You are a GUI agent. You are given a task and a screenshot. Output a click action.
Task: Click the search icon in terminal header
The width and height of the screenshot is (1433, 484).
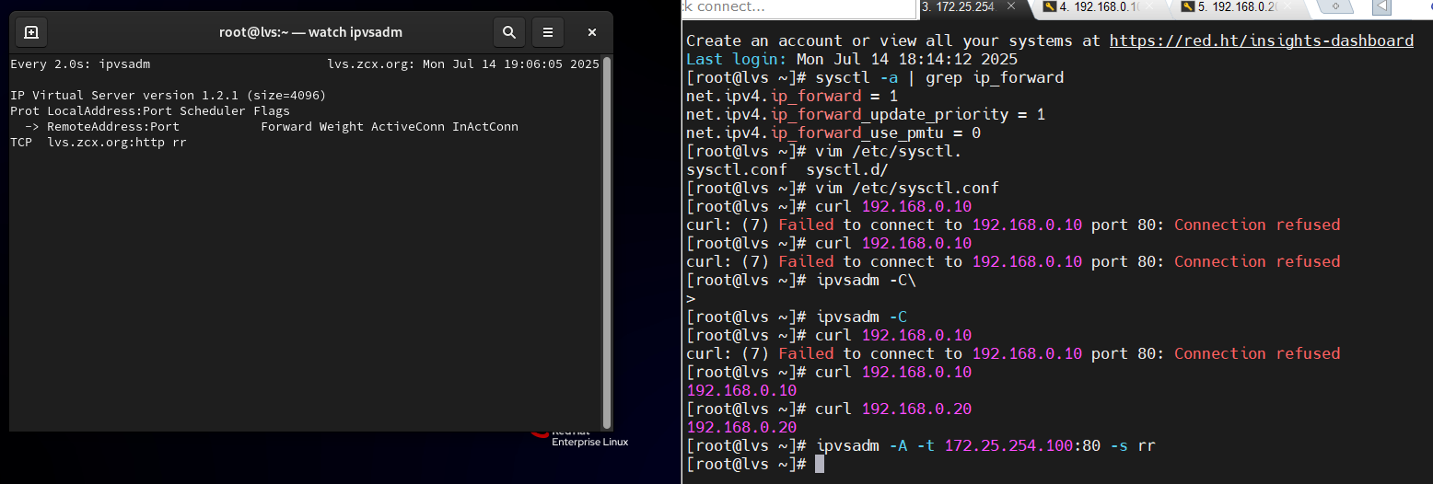508,32
